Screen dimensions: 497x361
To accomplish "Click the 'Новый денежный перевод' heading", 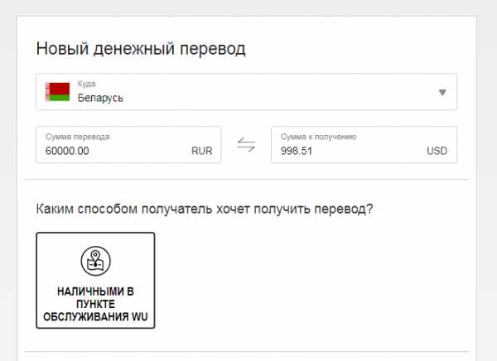I will pyautogui.click(x=141, y=48).
